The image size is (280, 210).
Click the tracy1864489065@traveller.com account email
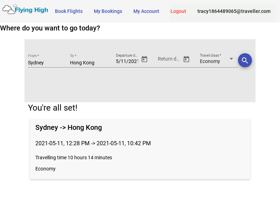(234, 11)
